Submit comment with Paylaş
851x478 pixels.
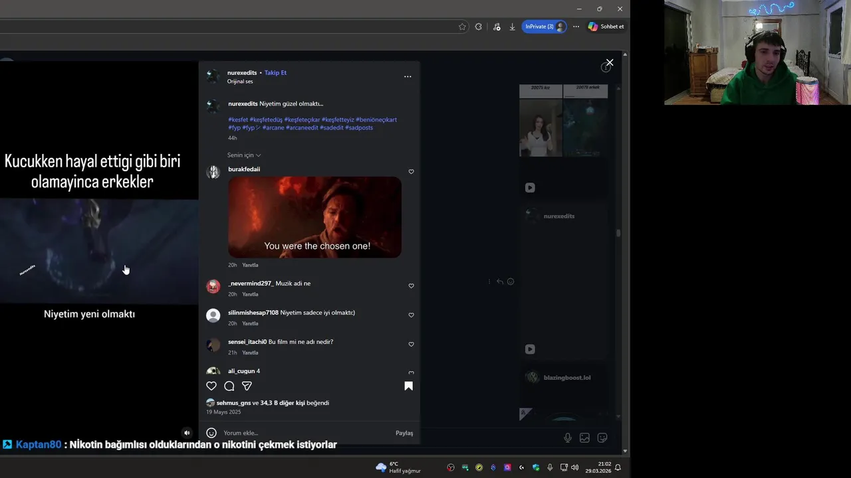point(404,433)
